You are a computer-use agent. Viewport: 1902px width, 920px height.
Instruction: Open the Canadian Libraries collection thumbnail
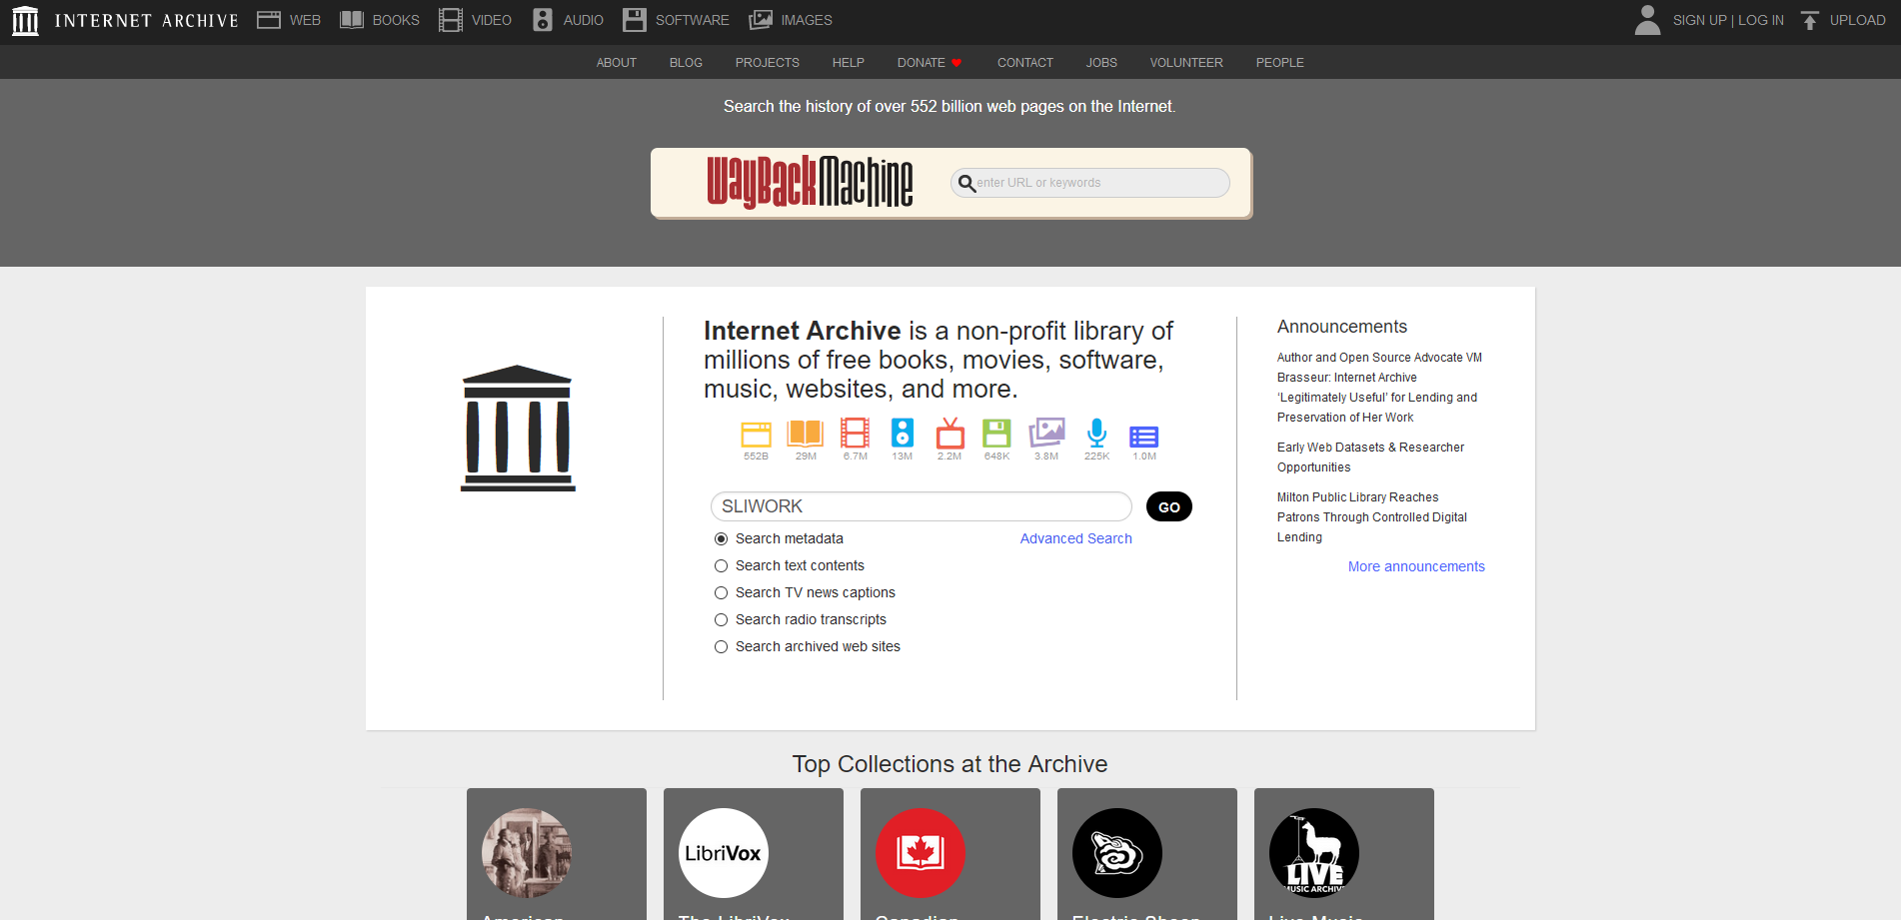click(921, 853)
